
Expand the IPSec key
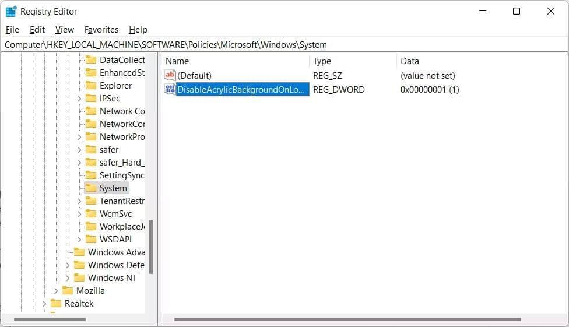[x=79, y=99]
